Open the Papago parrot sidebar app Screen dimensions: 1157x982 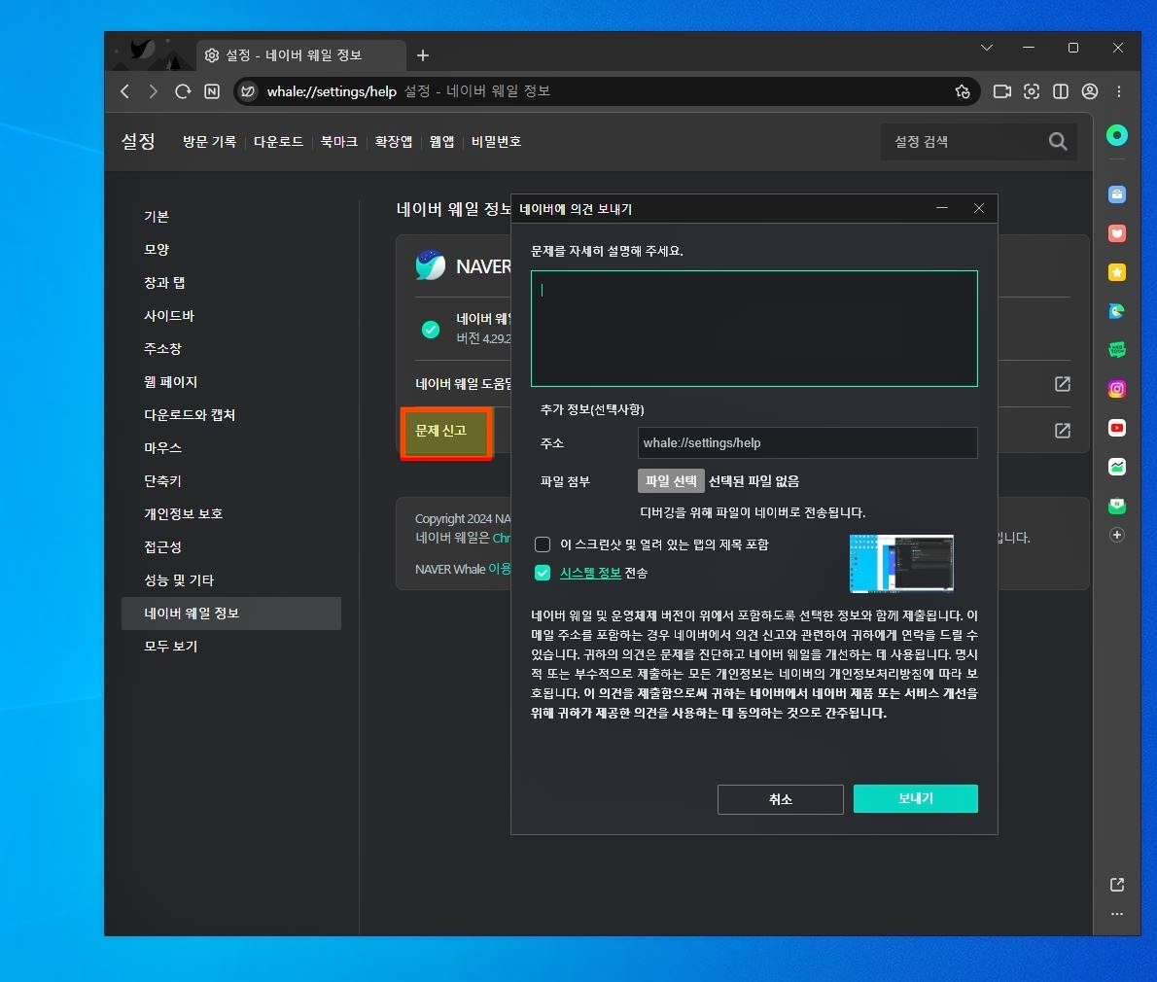click(x=1117, y=311)
